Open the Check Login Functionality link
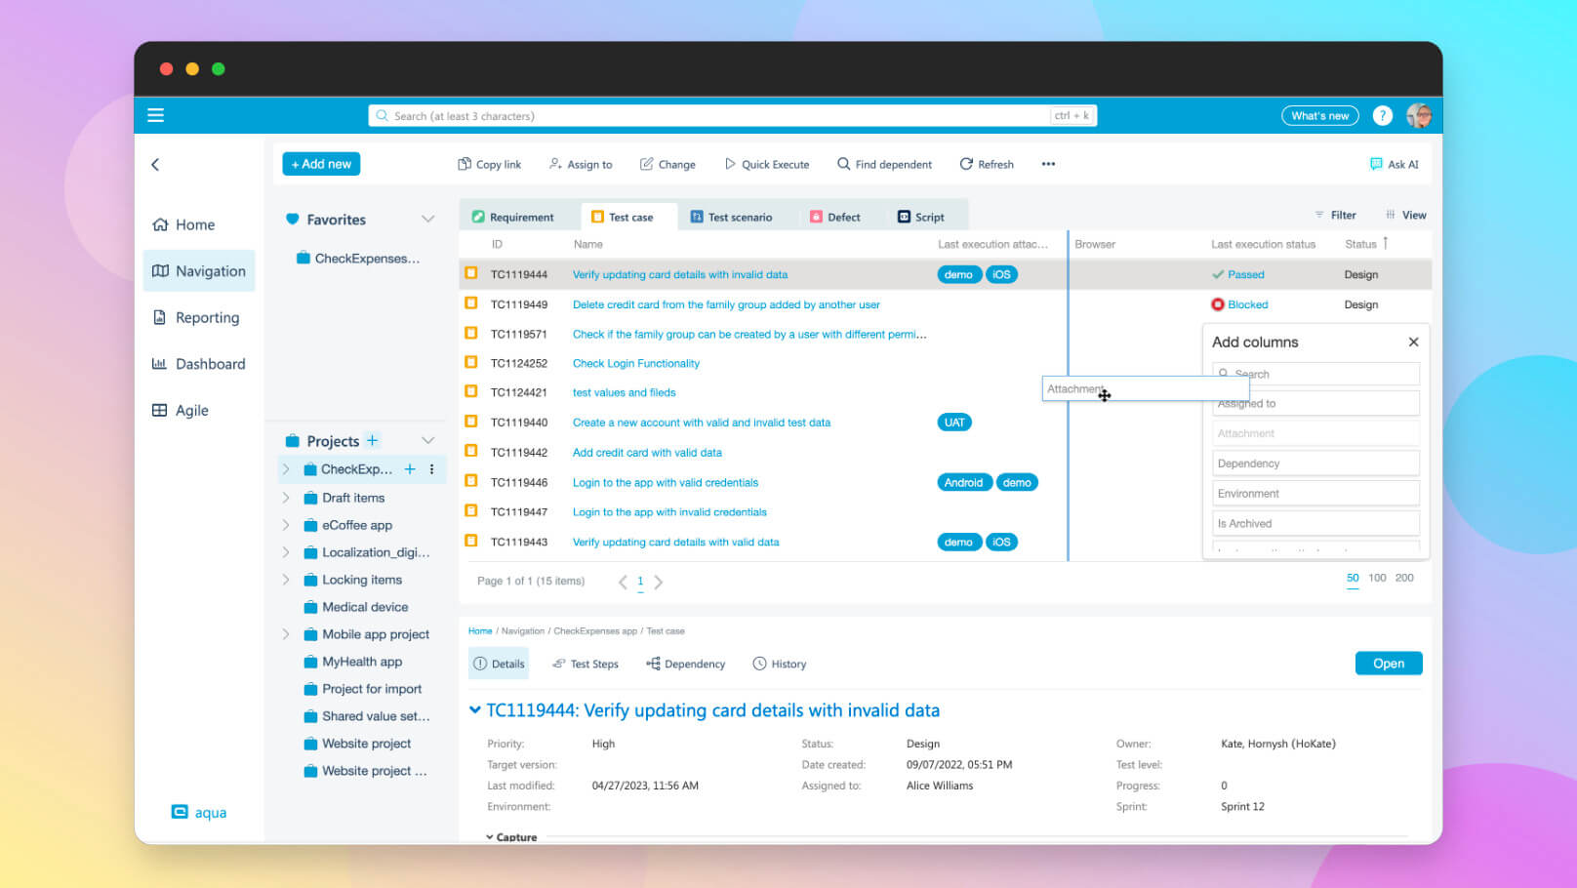This screenshot has height=888, width=1577. click(635, 363)
